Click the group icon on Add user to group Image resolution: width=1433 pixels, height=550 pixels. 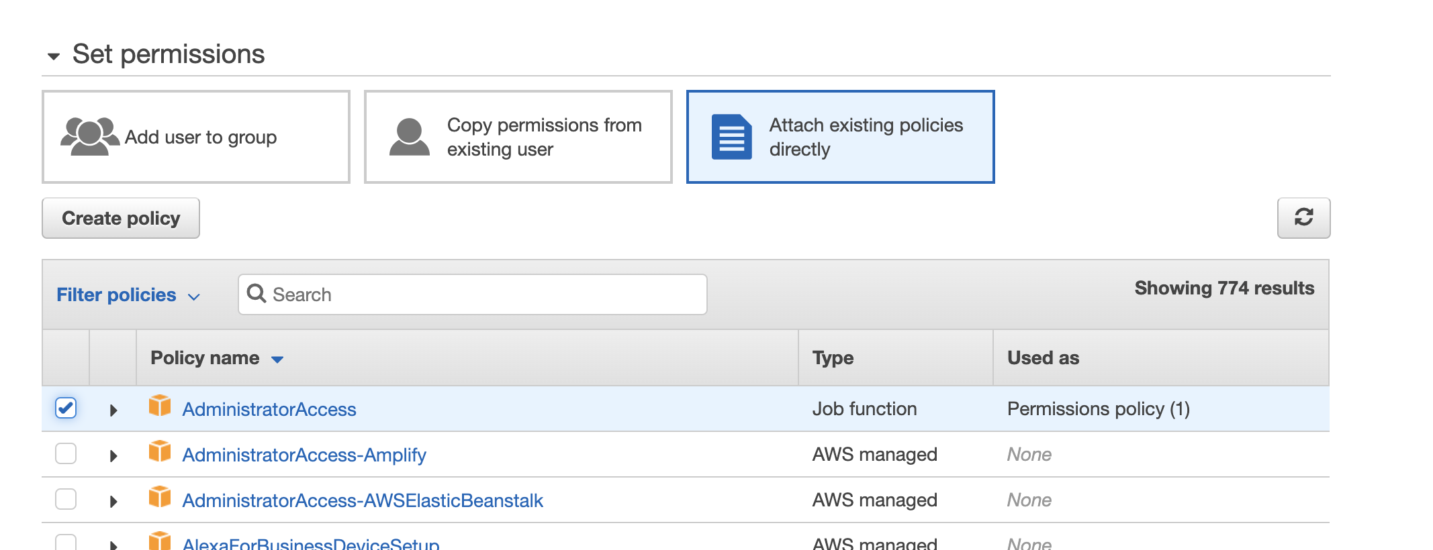pyautogui.click(x=89, y=137)
